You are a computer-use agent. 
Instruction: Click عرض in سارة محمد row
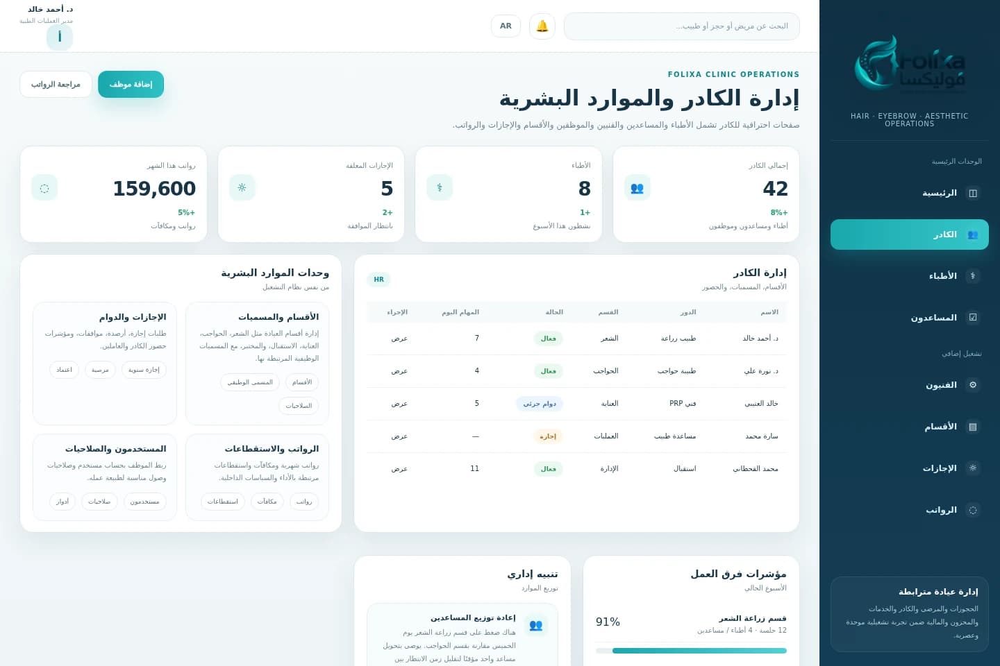pos(399,436)
